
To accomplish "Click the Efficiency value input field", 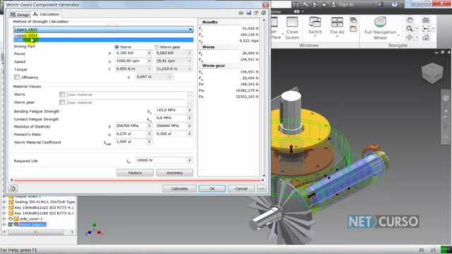I will [151, 77].
